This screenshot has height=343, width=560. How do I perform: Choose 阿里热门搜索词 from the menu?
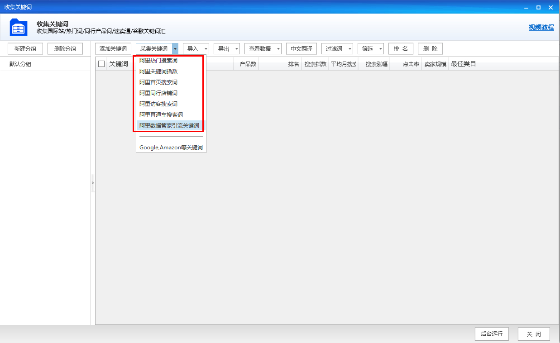point(171,60)
